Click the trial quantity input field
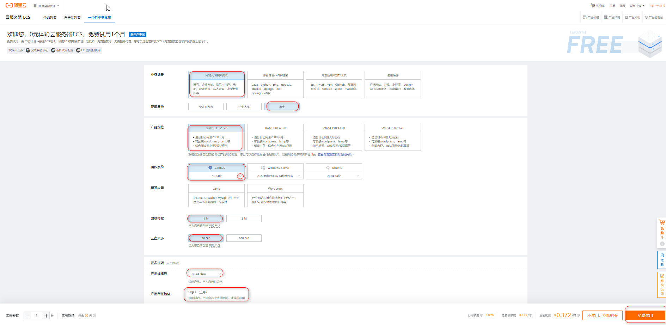This screenshot has width=666, height=325. click(x=37, y=315)
